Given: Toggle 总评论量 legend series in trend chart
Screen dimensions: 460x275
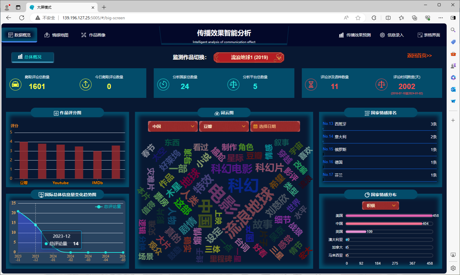Looking at the screenshot, I should (x=108, y=206).
